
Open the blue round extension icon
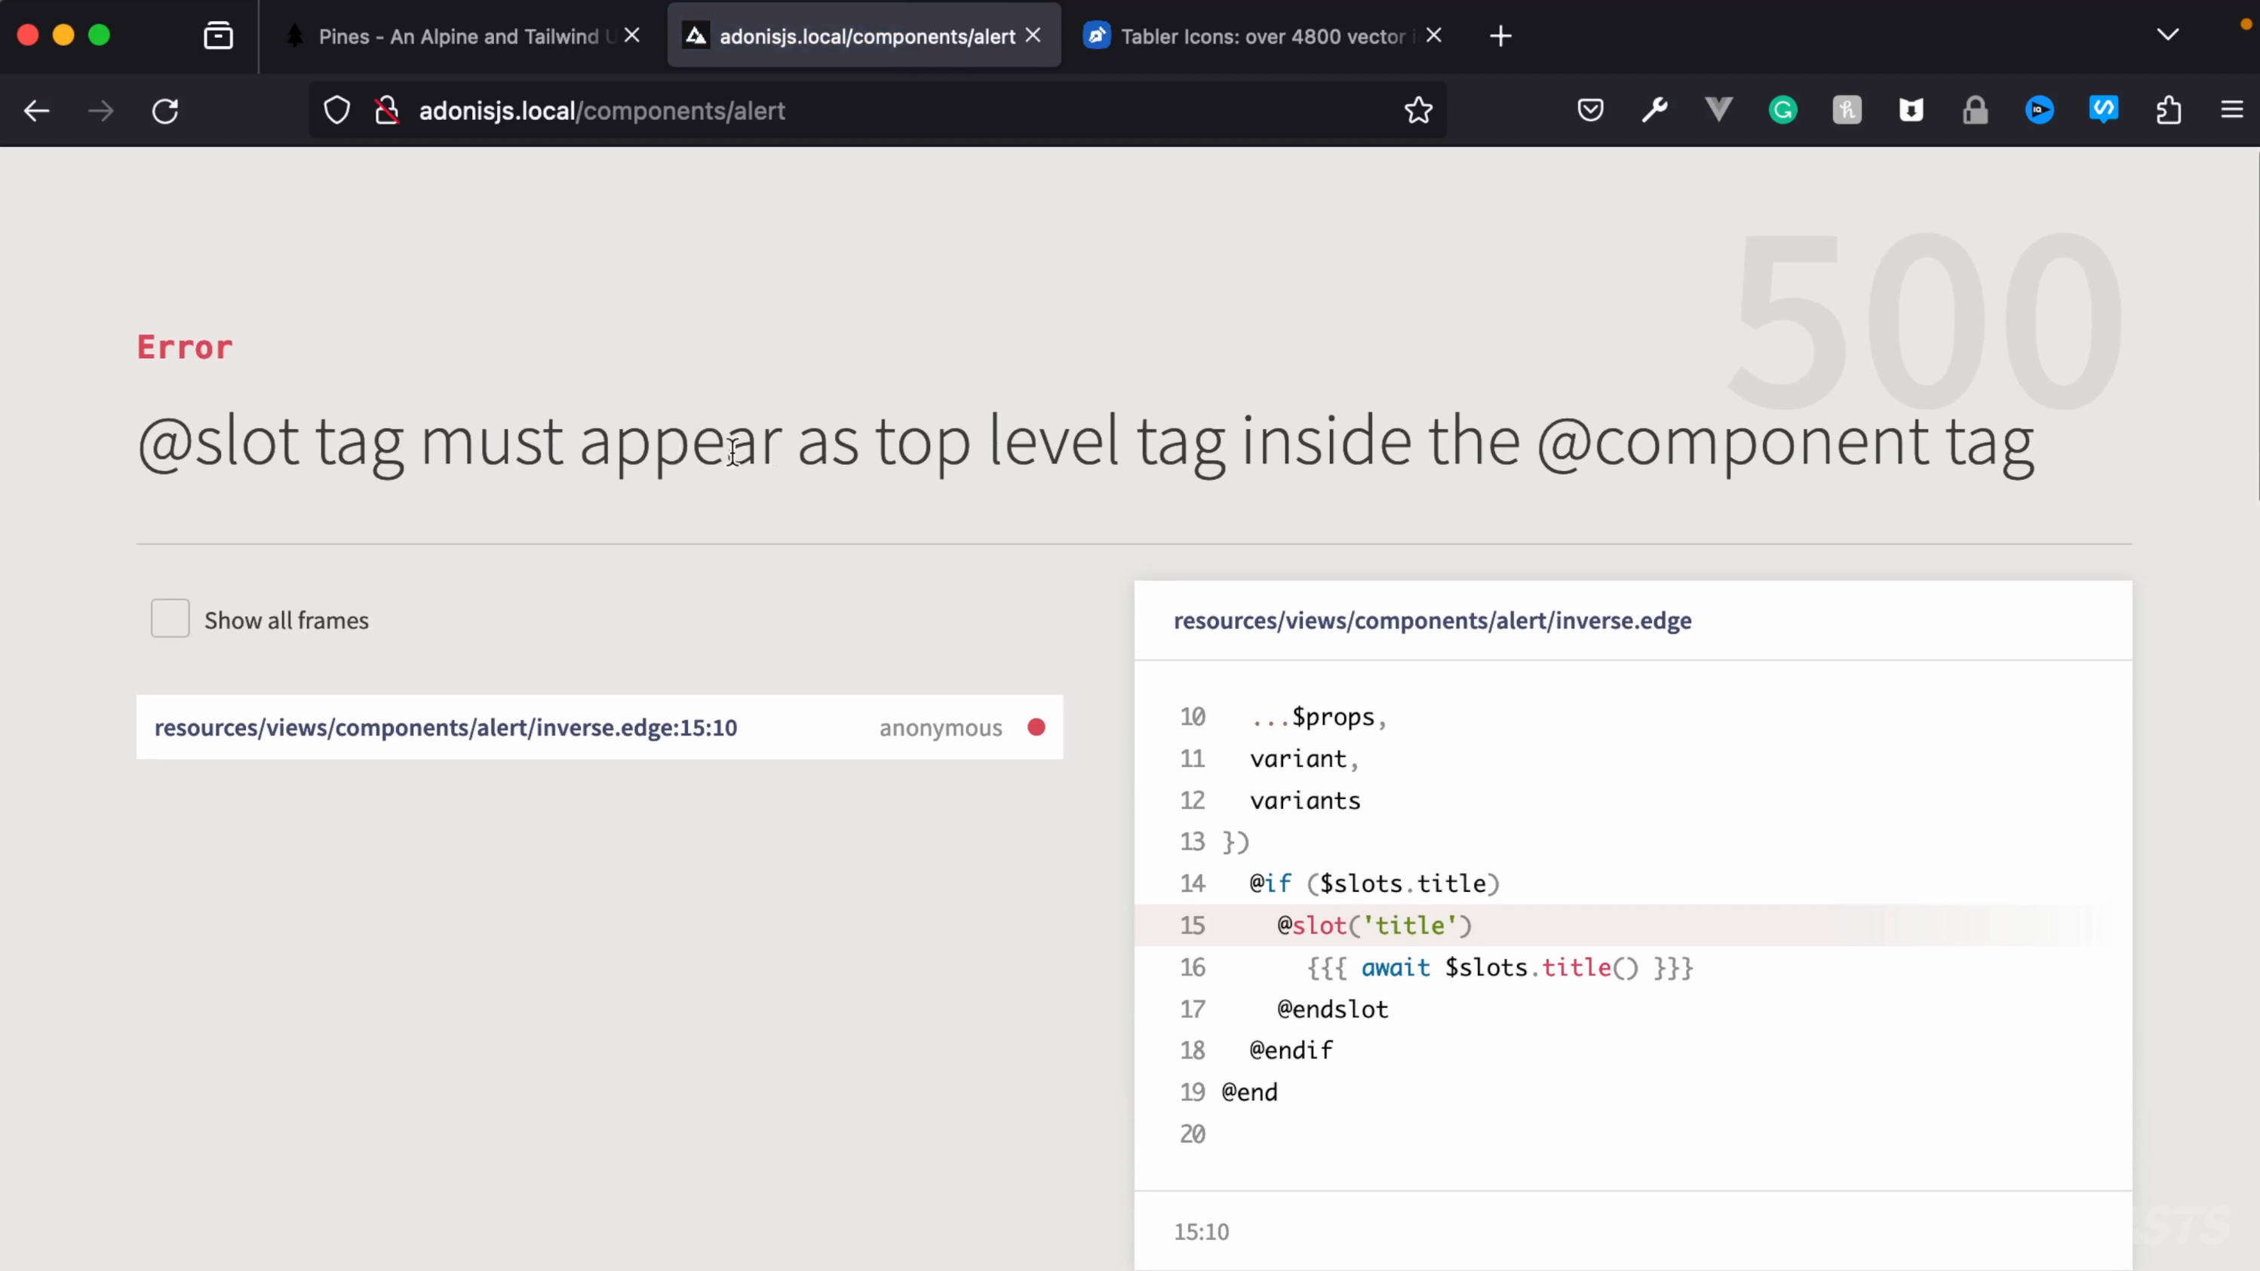(2040, 111)
